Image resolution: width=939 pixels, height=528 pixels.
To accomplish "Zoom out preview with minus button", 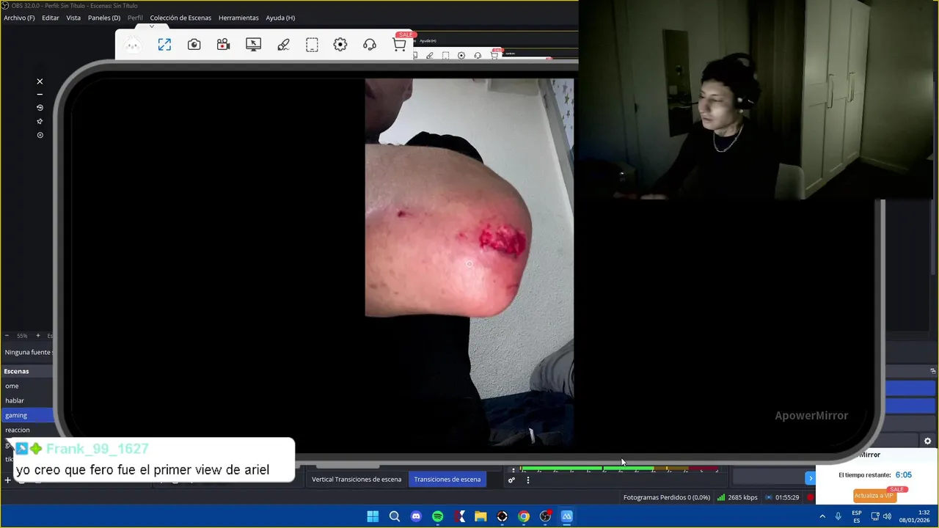I will tap(7, 336).
